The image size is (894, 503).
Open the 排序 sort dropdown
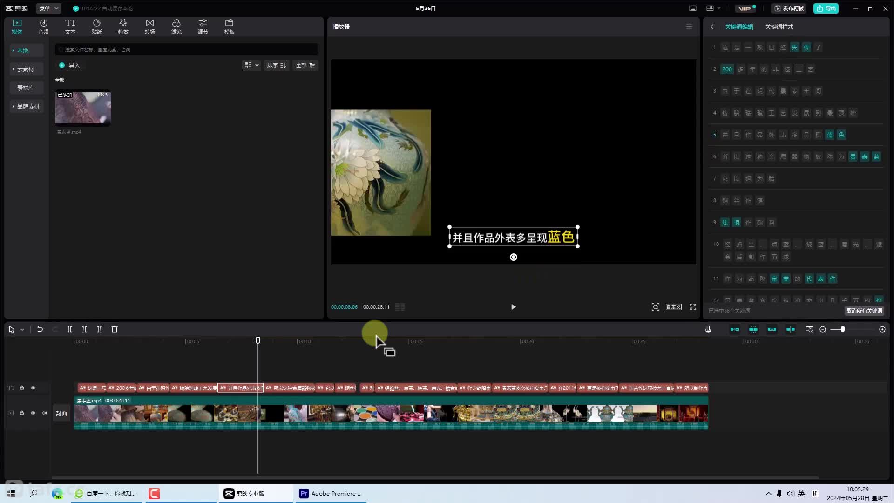277,65
